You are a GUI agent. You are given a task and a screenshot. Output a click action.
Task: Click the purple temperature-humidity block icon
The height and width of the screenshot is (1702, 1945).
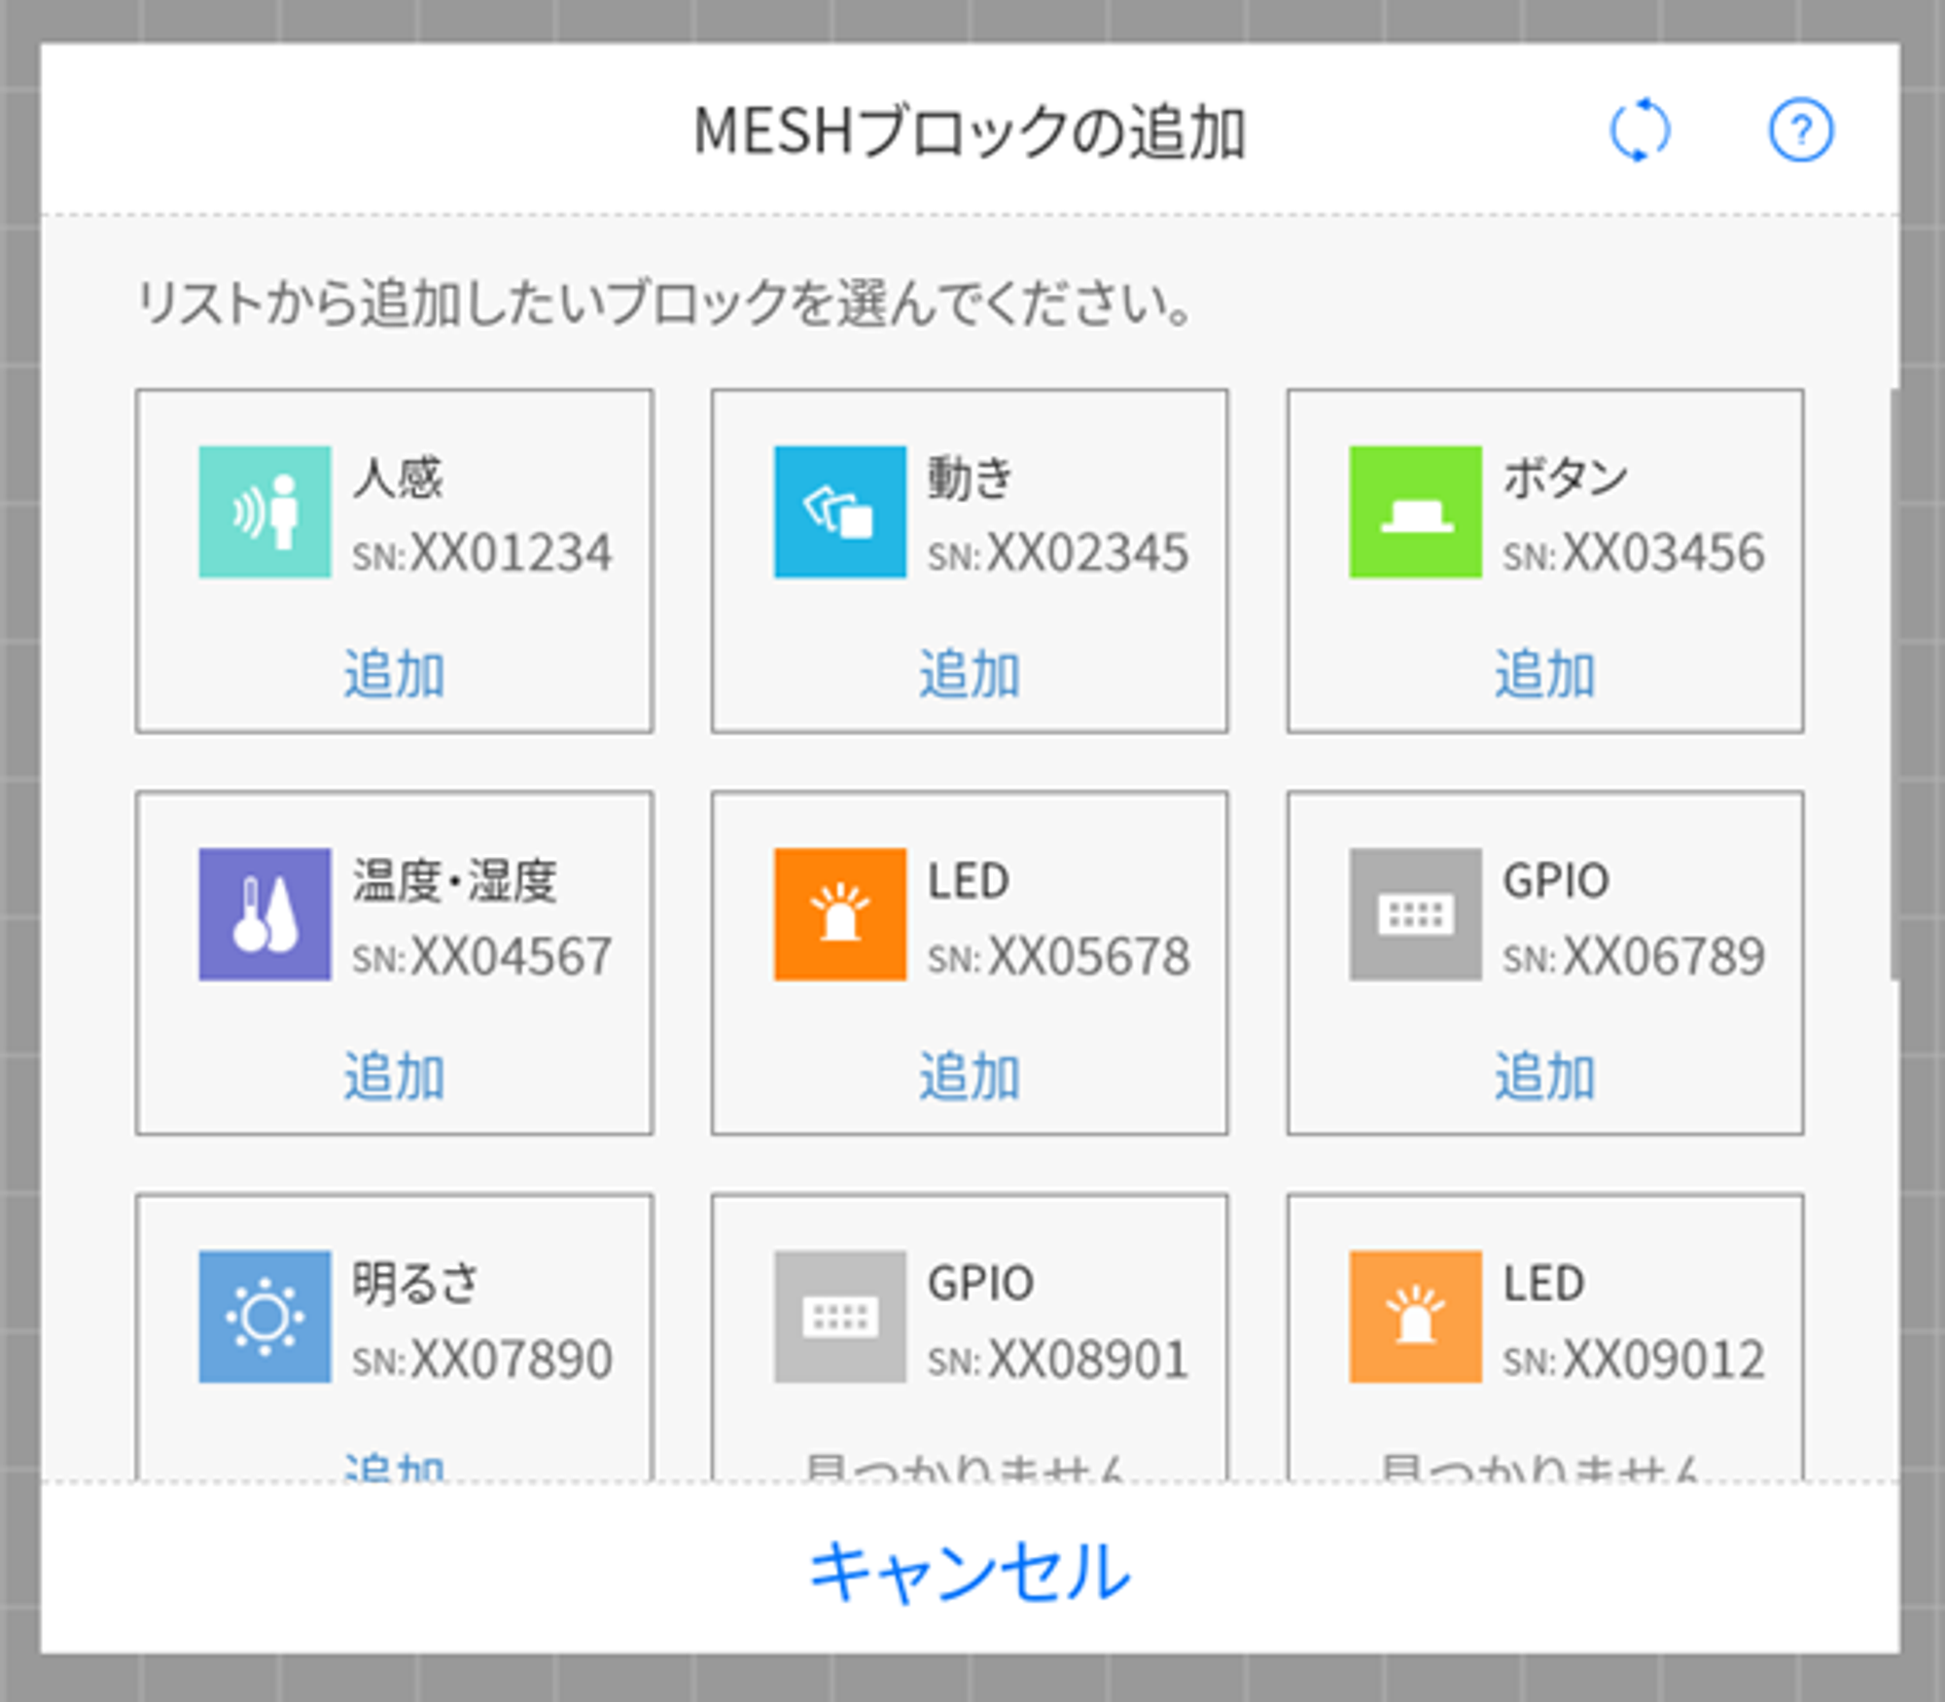(x=265, y=914)
